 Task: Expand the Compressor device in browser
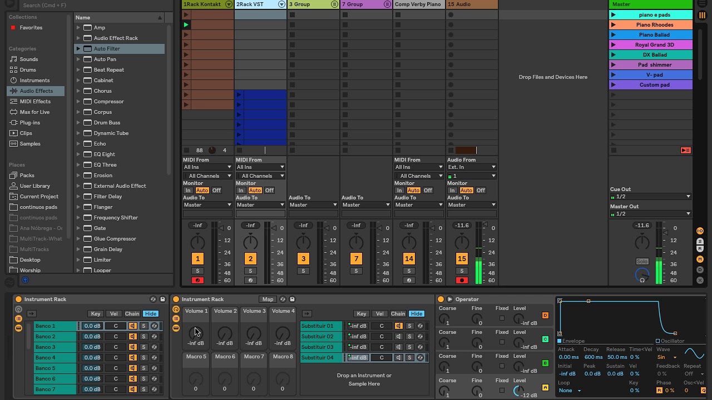click(78, 102)
